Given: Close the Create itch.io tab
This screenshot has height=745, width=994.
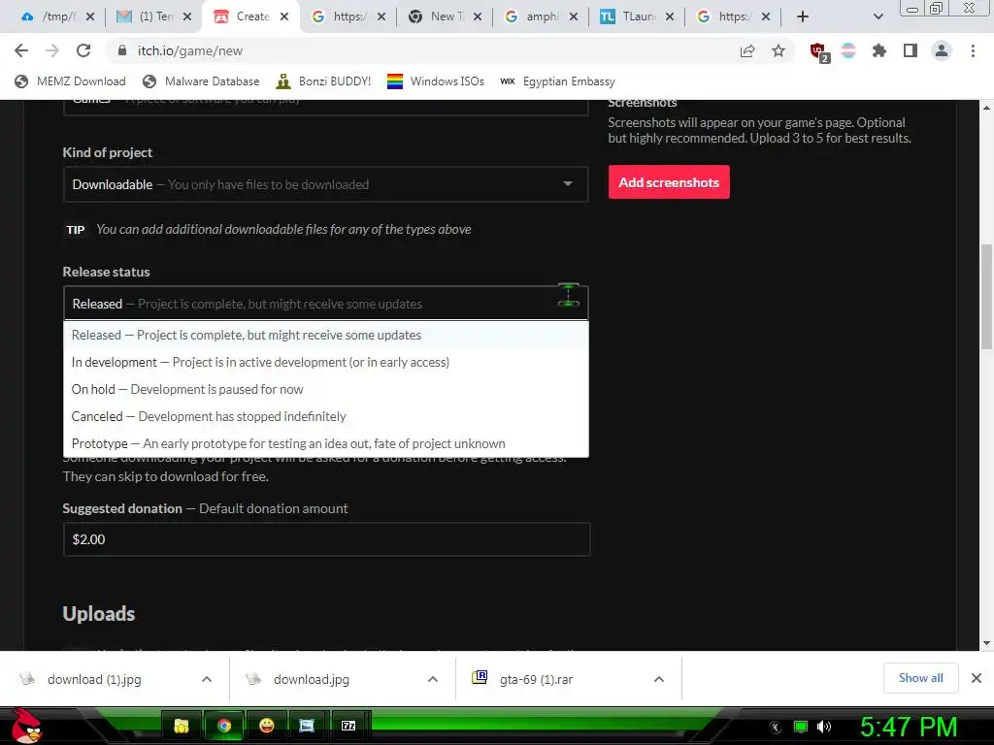Looking at the screenshot, I should pyautogui.click(x=284, y=16).
